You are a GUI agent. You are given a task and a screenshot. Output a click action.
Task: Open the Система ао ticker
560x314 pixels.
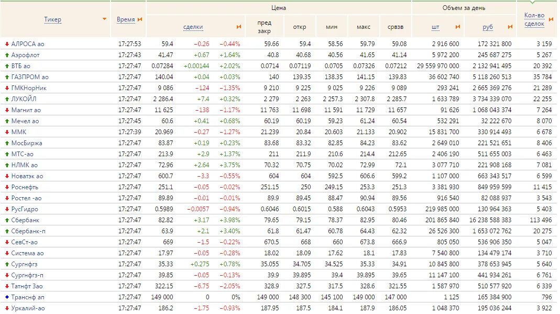27,253
